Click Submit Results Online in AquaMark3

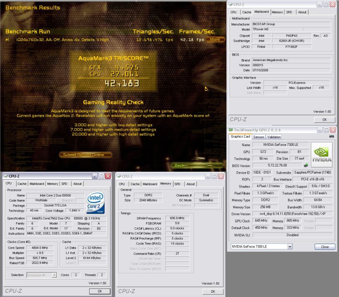click(85, 155)
